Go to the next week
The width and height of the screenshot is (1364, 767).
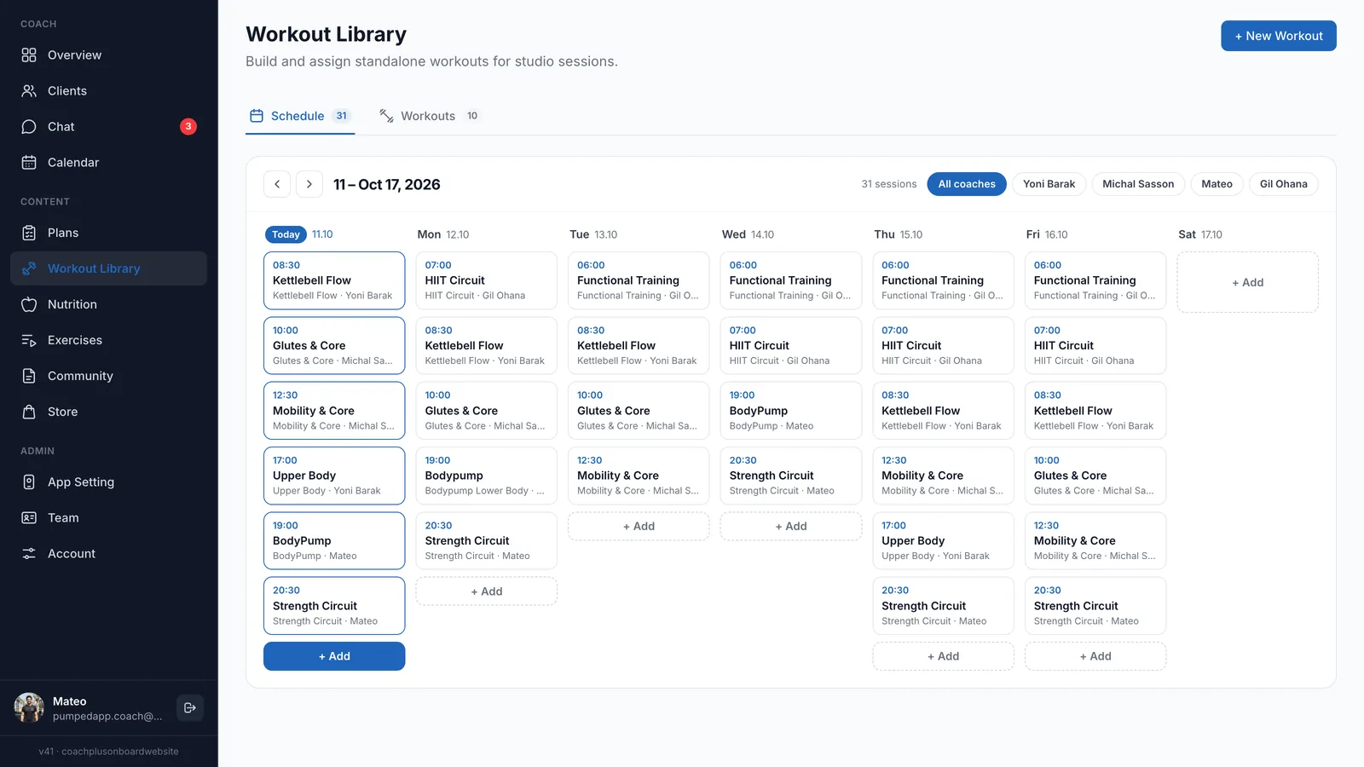pos(309,184)
